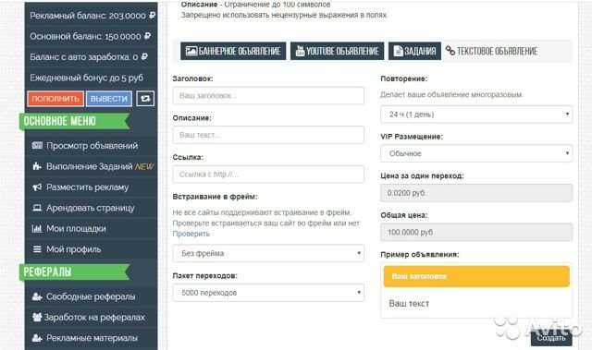
Task: Follow the Проверить link
Action: (x=191, y=234)
